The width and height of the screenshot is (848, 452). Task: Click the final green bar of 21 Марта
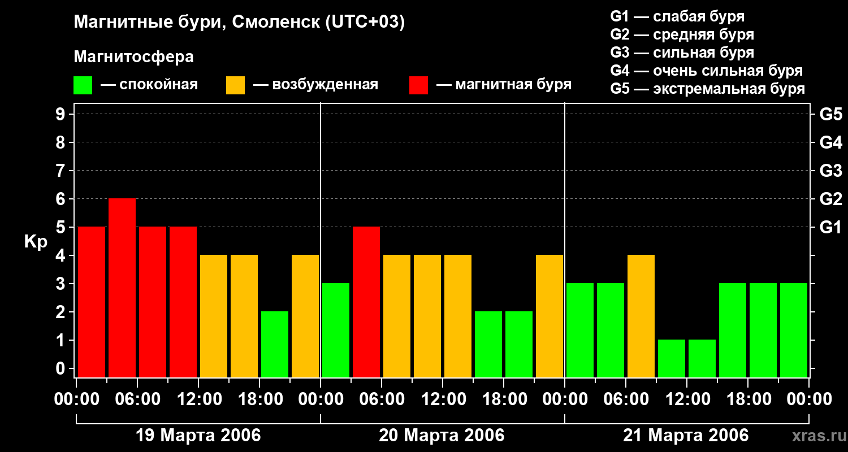pyautogui.click(x=794, y=330)
